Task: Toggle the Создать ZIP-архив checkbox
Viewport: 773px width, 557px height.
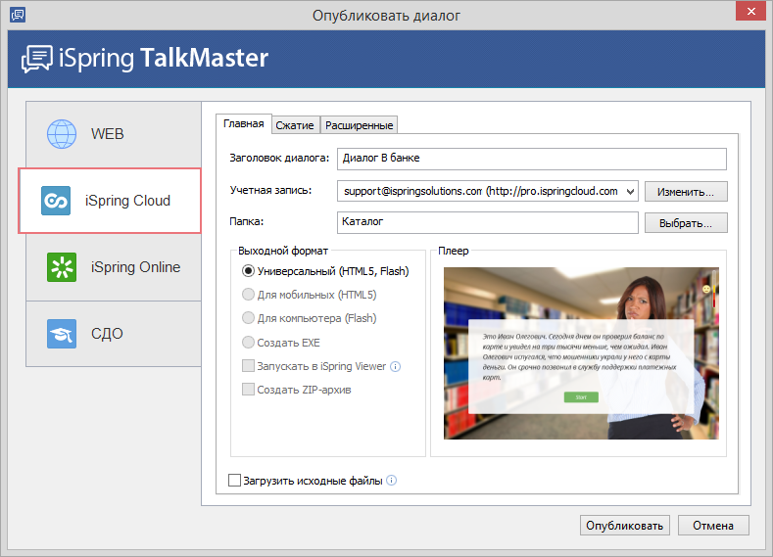Action: click(248, 390)
